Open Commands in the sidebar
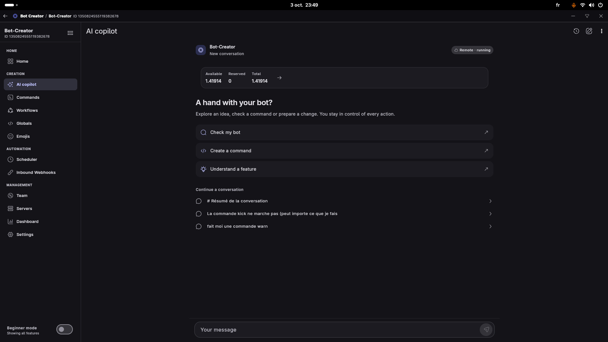Screen dimensions: 608x342 (41, 97)
